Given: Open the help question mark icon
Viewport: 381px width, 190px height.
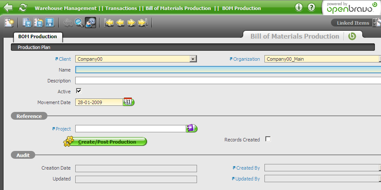Looking at the screenshot, I should pyautogui.click(x=311, y=7).
